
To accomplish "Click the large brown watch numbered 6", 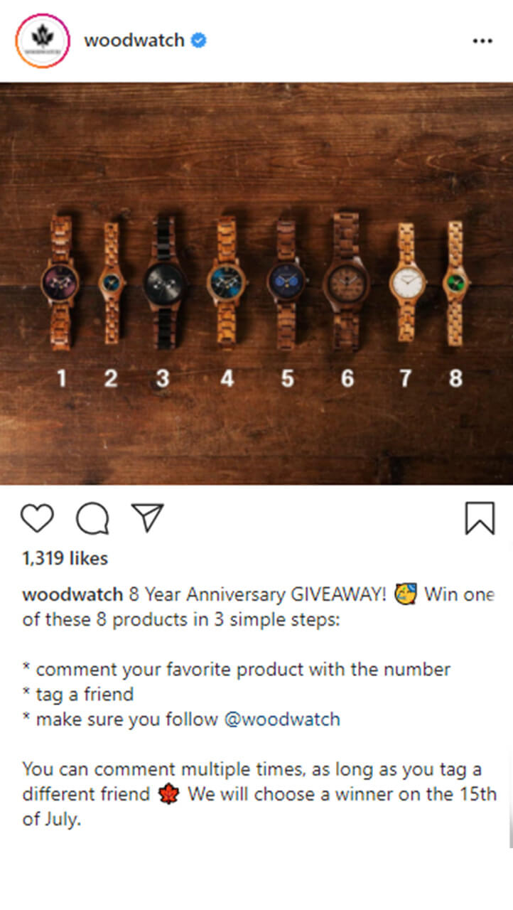I will pyautogui.click(x=347, y=283).
